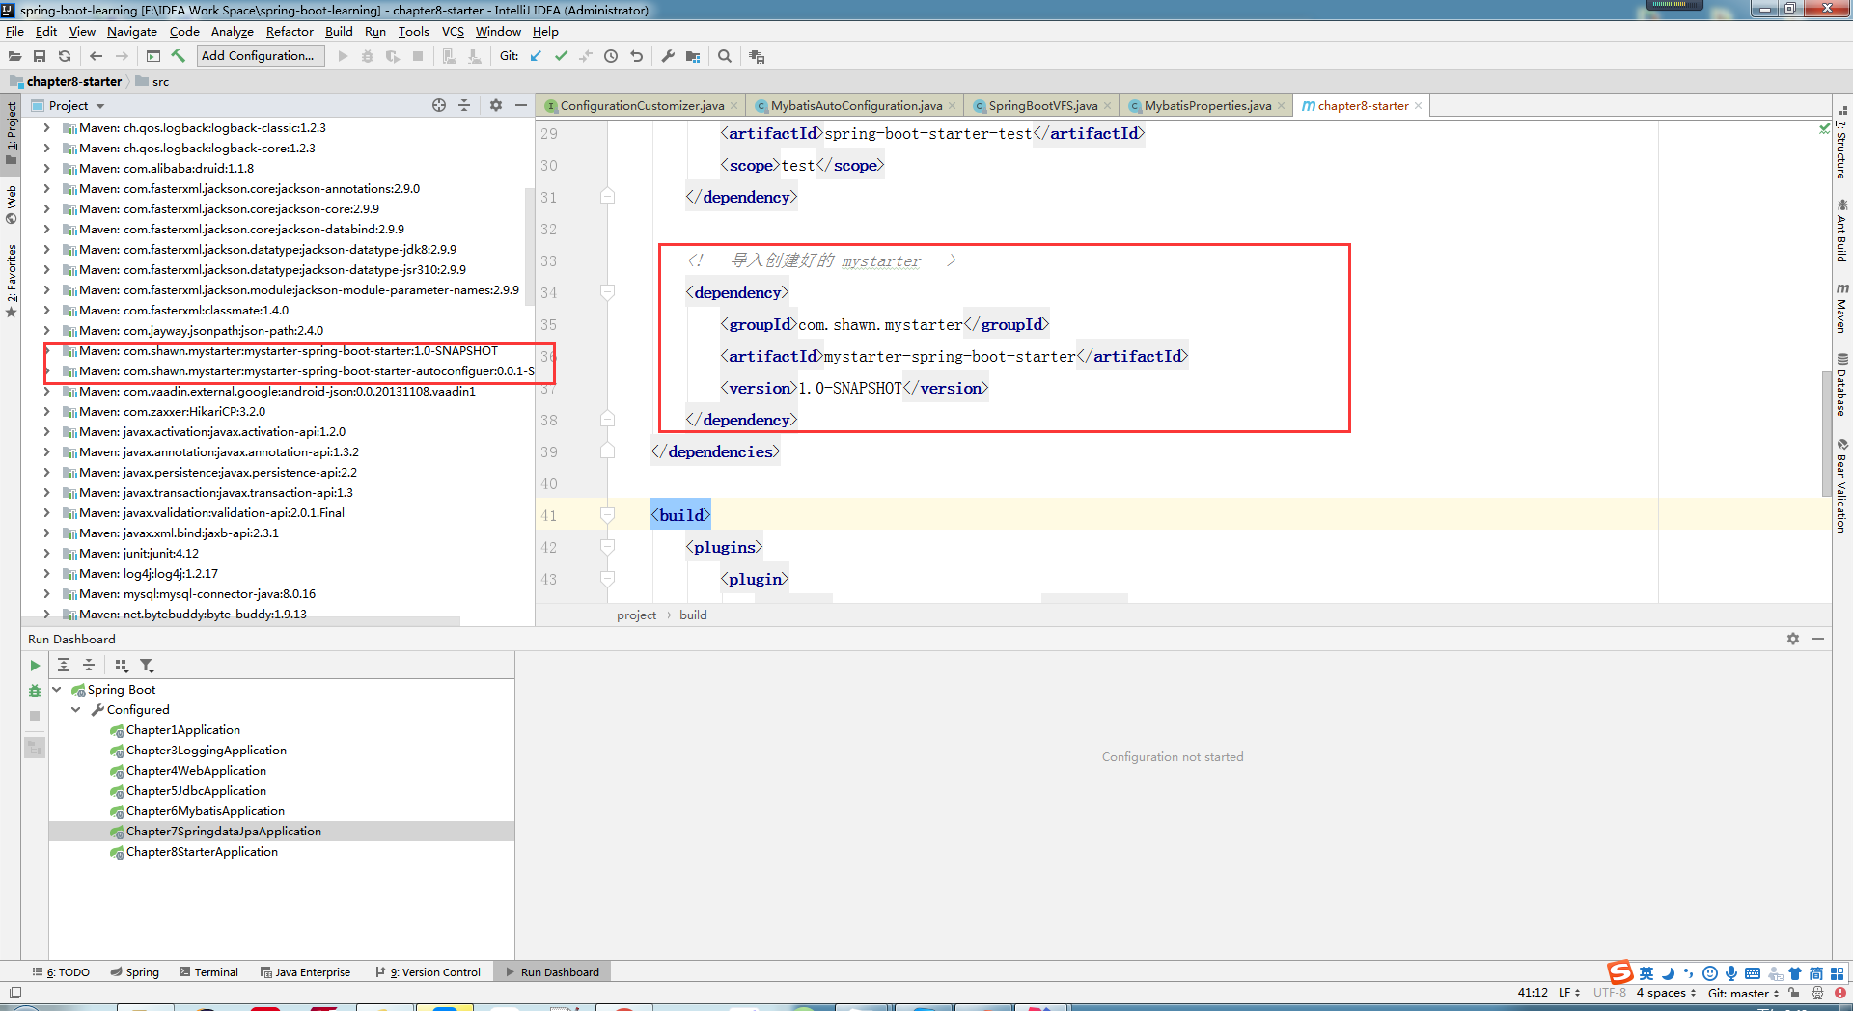Viewport: 1853px width, 1011px height.
Task: Click the Git commit green checkmark
Action: click(561, 56)
